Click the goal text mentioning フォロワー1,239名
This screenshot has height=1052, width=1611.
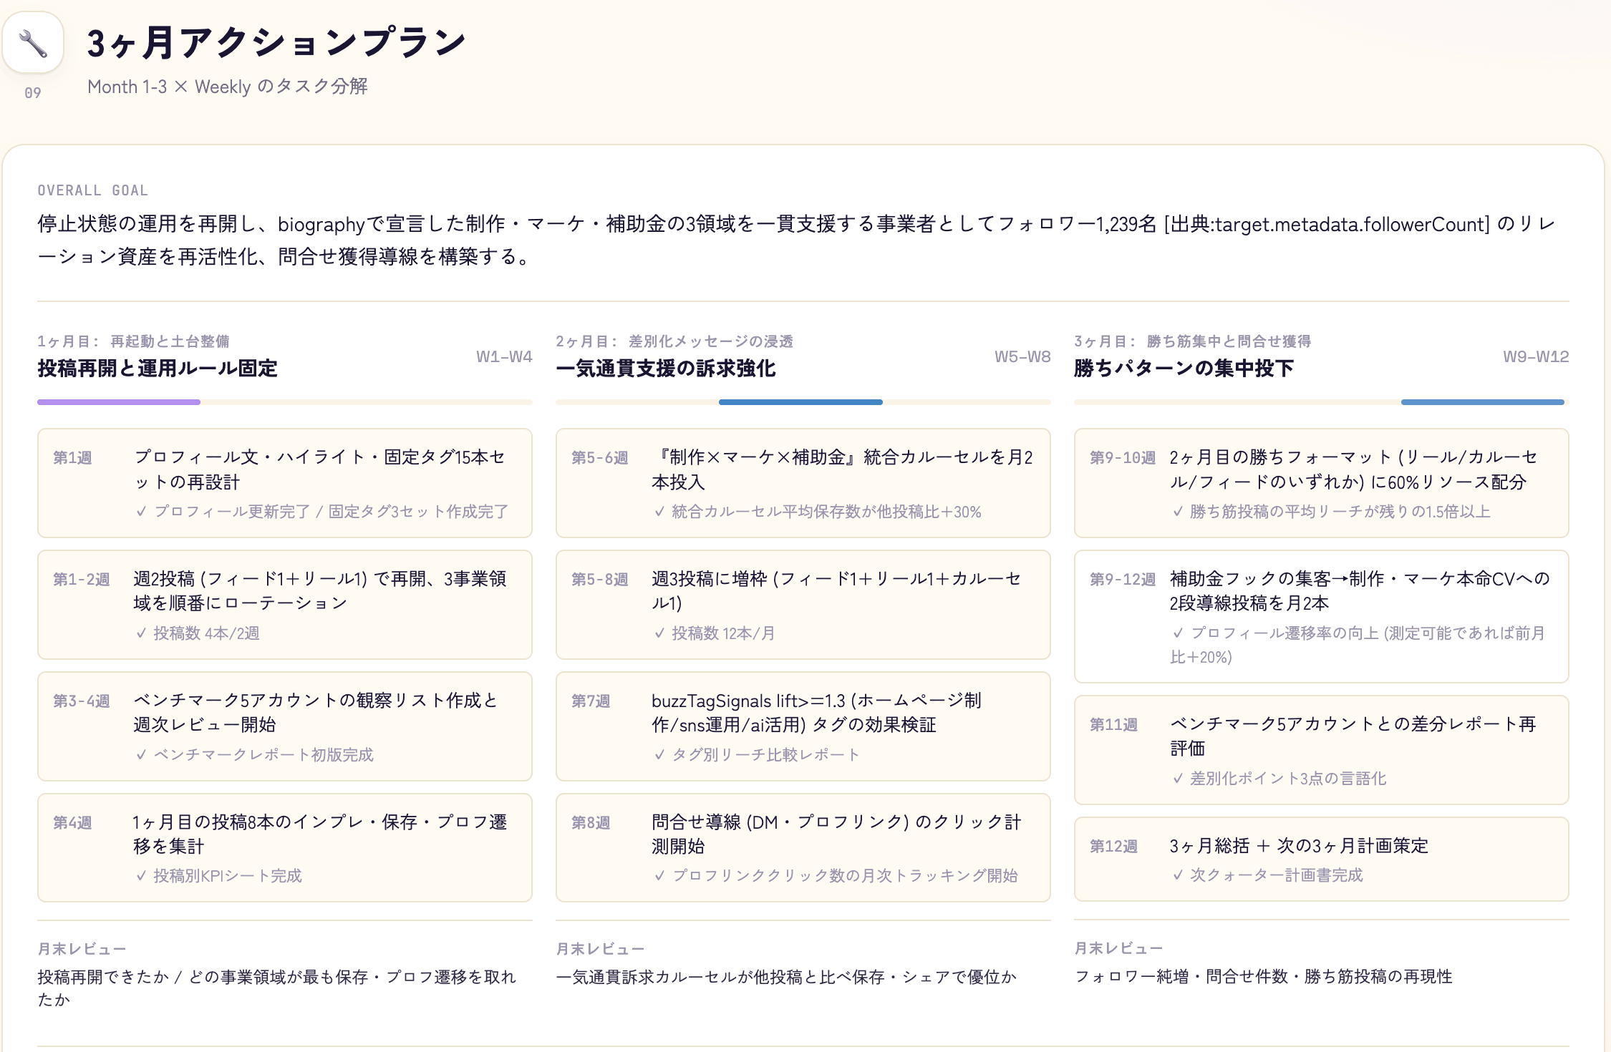(x=797, y=240)
